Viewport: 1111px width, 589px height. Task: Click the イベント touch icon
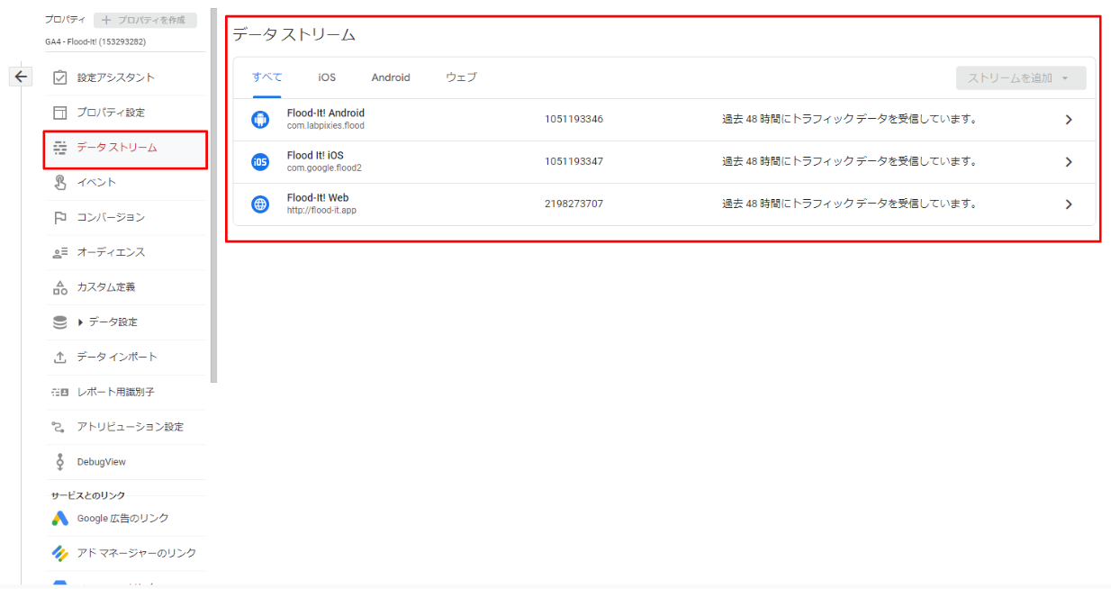pyautogui.click(x=60, y=183)
